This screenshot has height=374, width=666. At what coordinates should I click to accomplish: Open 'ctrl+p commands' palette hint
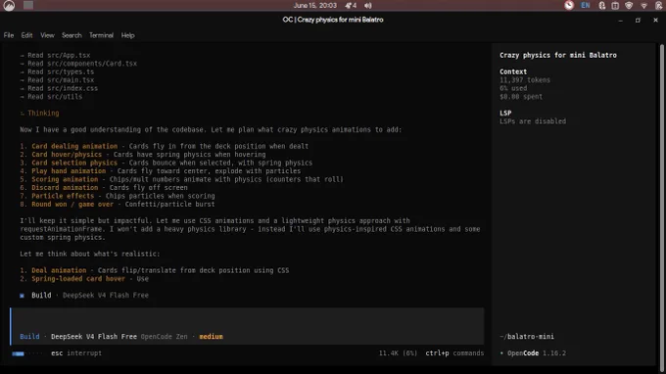click(x=454, y=352)
